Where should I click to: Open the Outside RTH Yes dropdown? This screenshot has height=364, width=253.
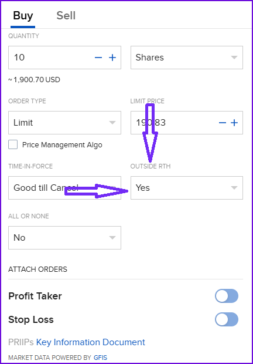(187, 188)
